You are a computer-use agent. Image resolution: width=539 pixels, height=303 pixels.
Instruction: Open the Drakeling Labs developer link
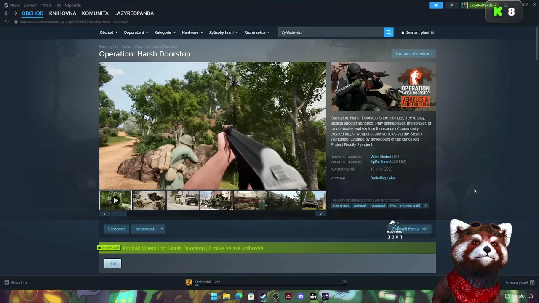(382, 178)
